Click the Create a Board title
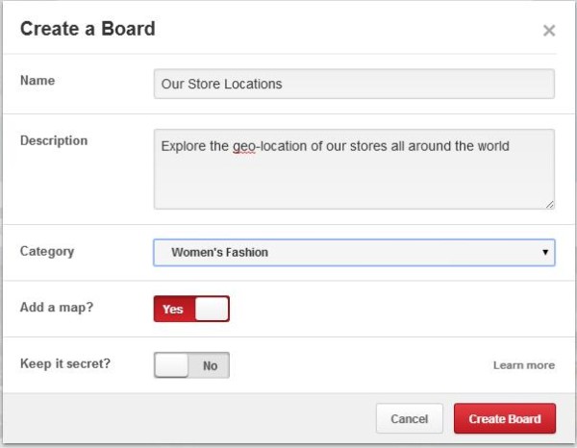Viewport: 577px width, 448px height. pos(88,29)
